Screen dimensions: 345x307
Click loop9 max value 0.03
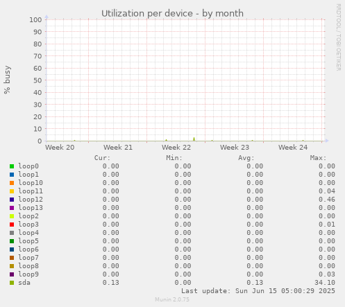click(x=327, y=274)
